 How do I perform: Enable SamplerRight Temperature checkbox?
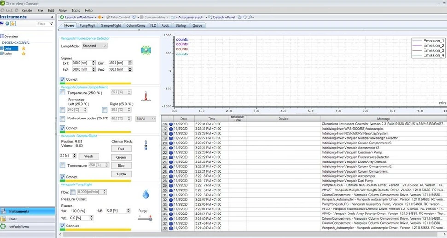tap(63, 166)
